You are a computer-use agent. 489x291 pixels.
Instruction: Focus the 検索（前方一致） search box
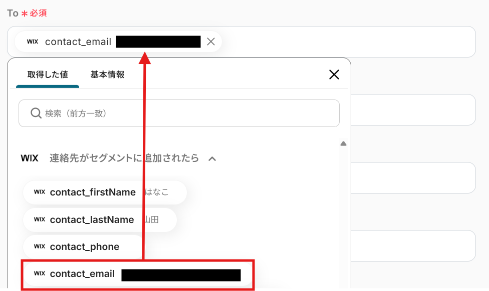click(x=179, y=113)
